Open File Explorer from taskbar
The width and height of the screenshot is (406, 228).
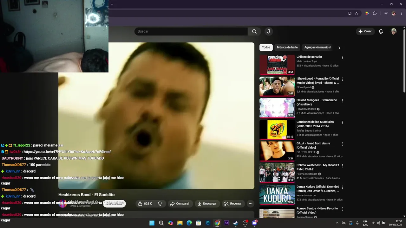[180, 223]
